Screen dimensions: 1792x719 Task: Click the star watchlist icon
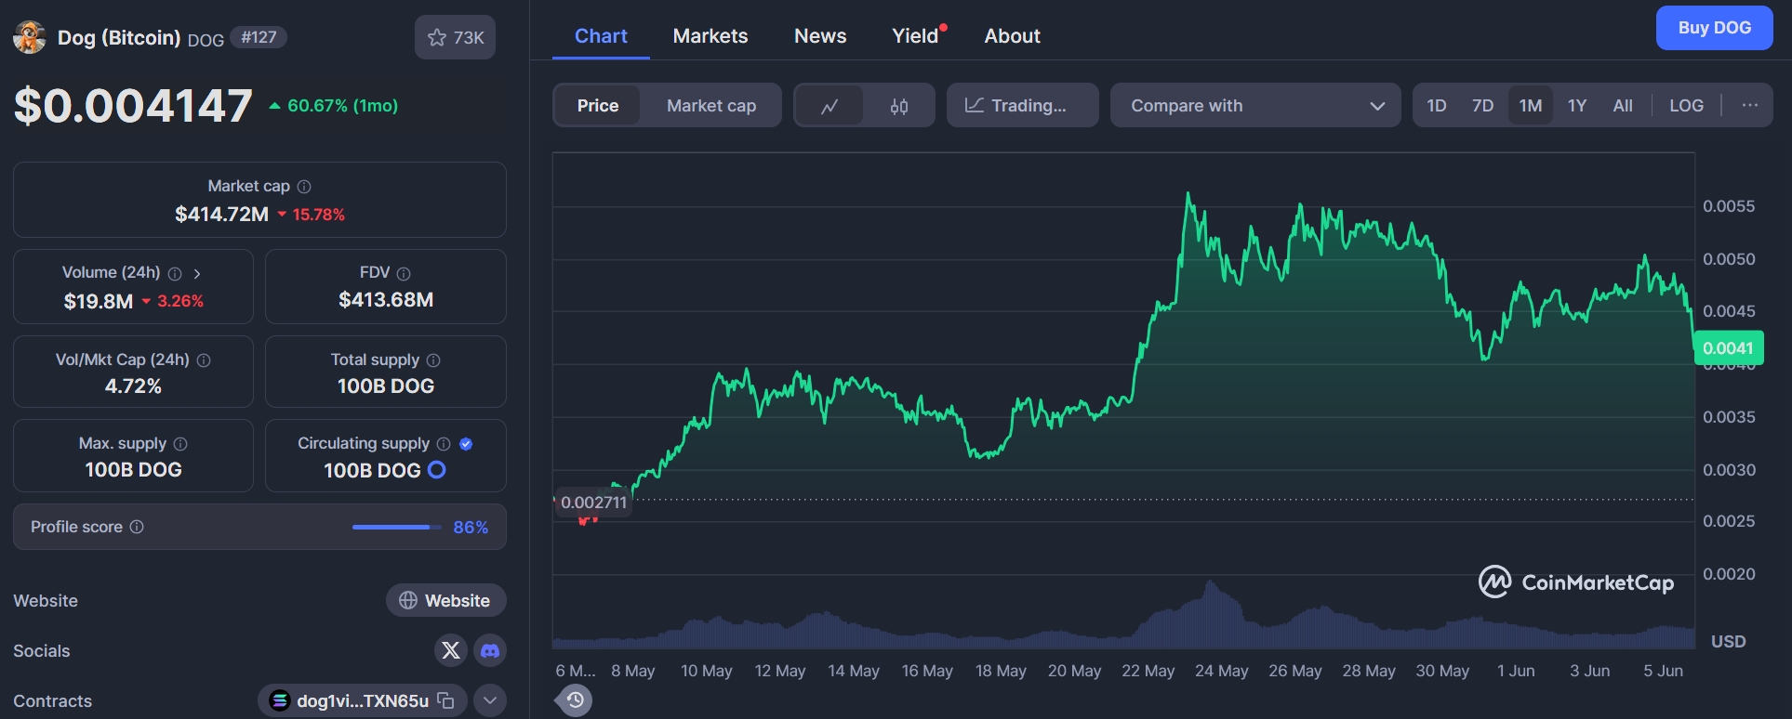coord(437,37)
